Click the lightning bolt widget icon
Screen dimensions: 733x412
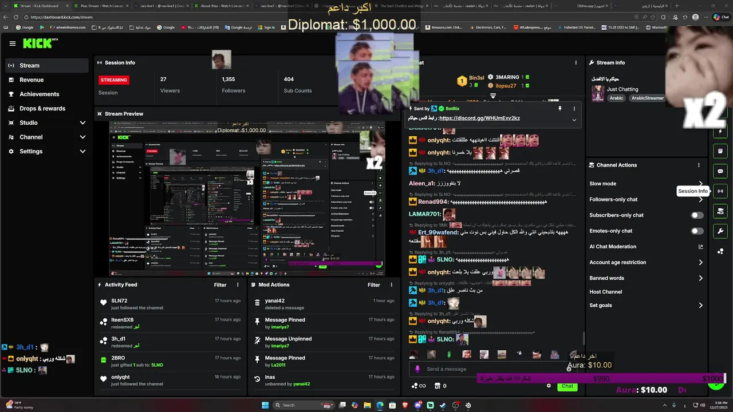[x=720, y=131]
